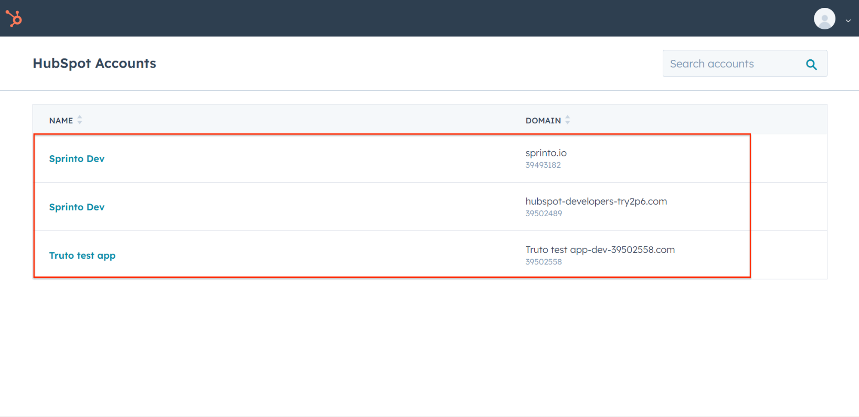Click the magnifier search icon

pos(811,64)
